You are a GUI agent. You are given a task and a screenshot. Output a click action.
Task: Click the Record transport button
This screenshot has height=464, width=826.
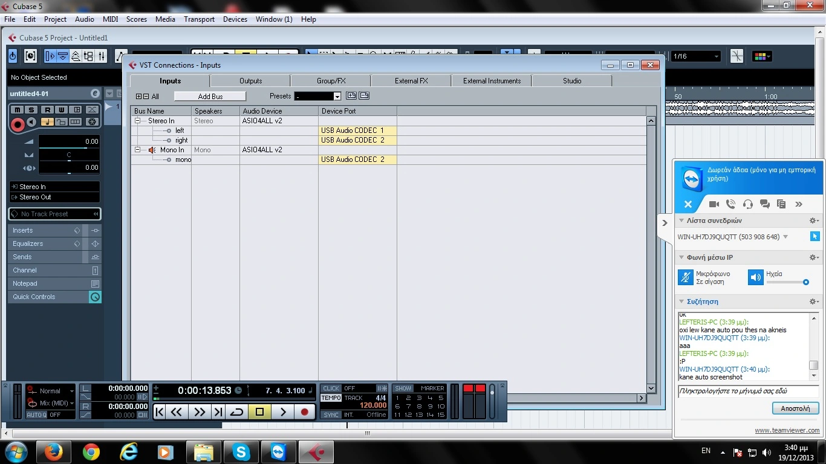pos(305,412)
